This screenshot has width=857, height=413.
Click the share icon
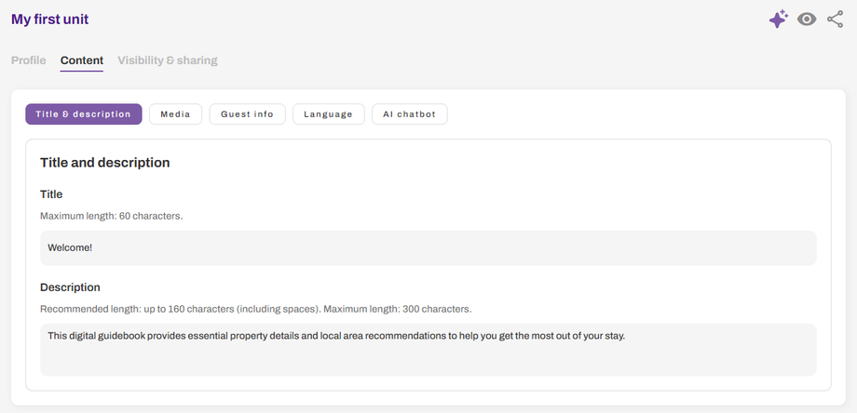tap(835, 20)
